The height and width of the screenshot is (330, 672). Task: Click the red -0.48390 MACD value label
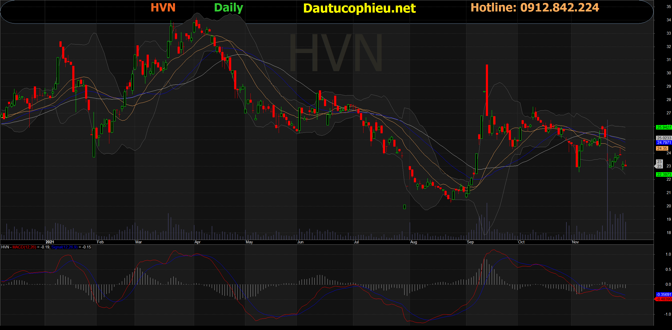pos(663,299)
